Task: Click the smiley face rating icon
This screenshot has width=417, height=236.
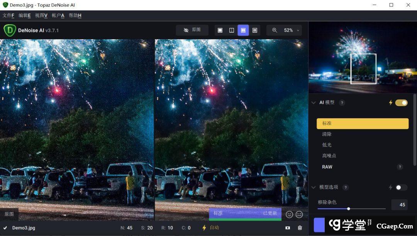Action: click(289, 214)
